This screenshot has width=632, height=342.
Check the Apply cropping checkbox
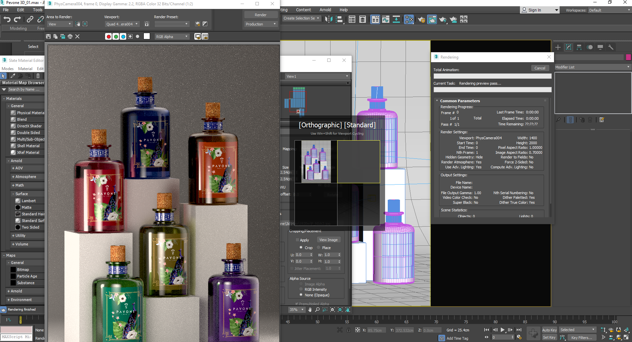[x=297, y=240]
